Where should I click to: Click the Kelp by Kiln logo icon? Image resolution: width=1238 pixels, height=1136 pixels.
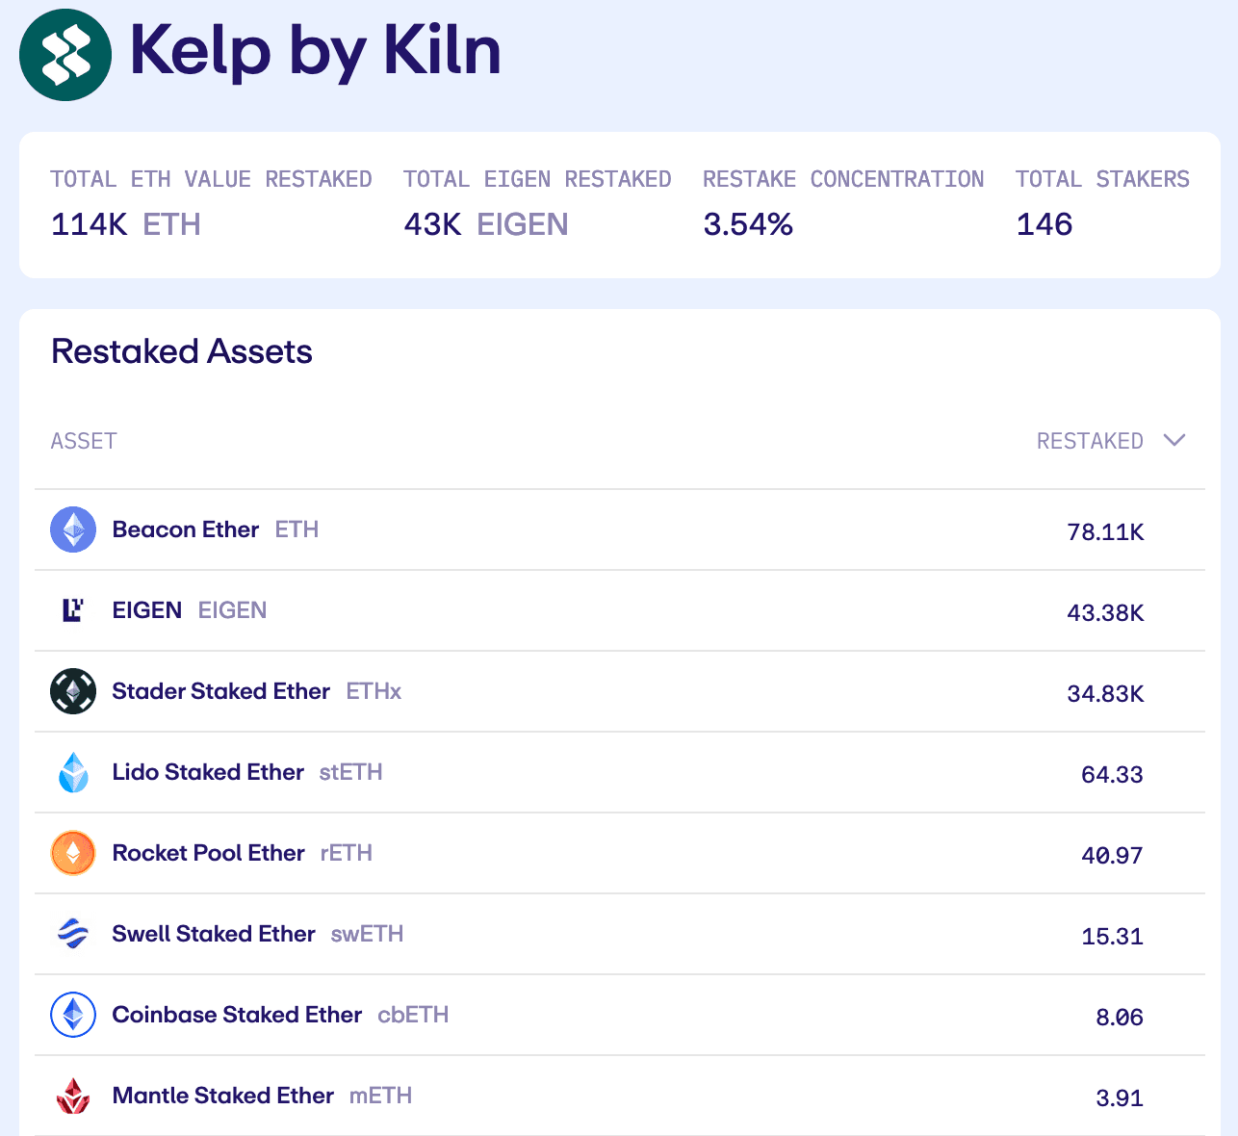tap(65, 55)
